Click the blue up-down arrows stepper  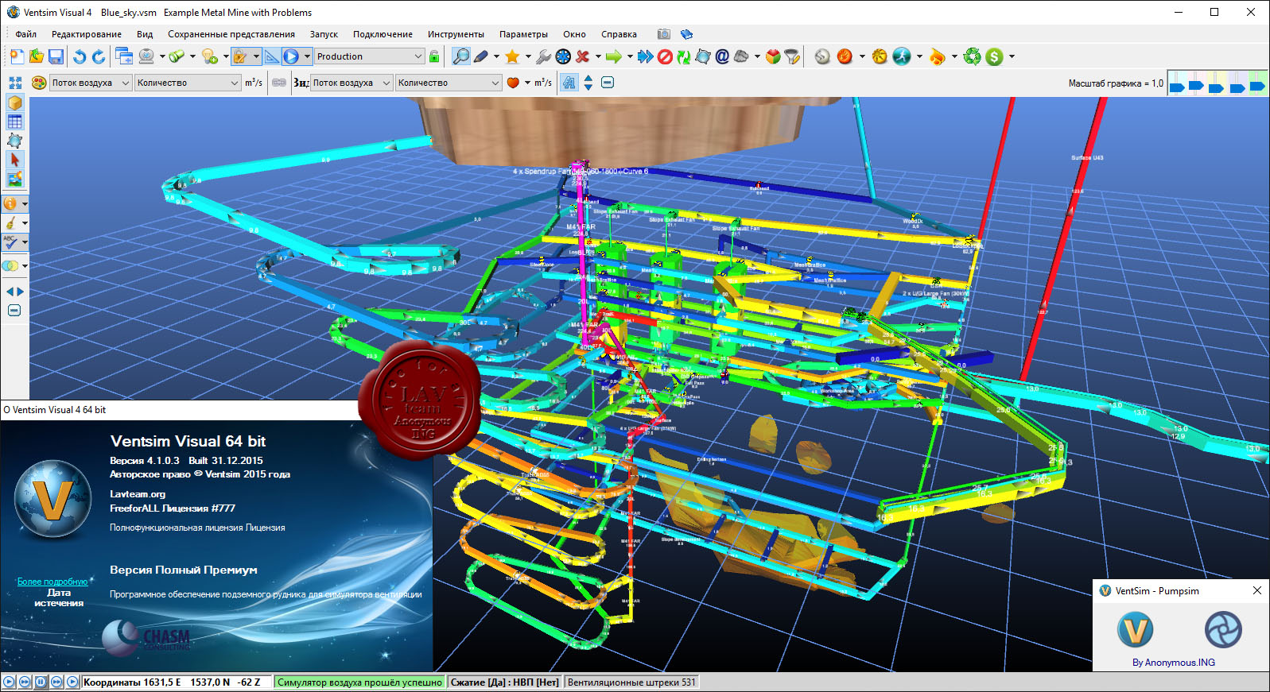point(588,83)
